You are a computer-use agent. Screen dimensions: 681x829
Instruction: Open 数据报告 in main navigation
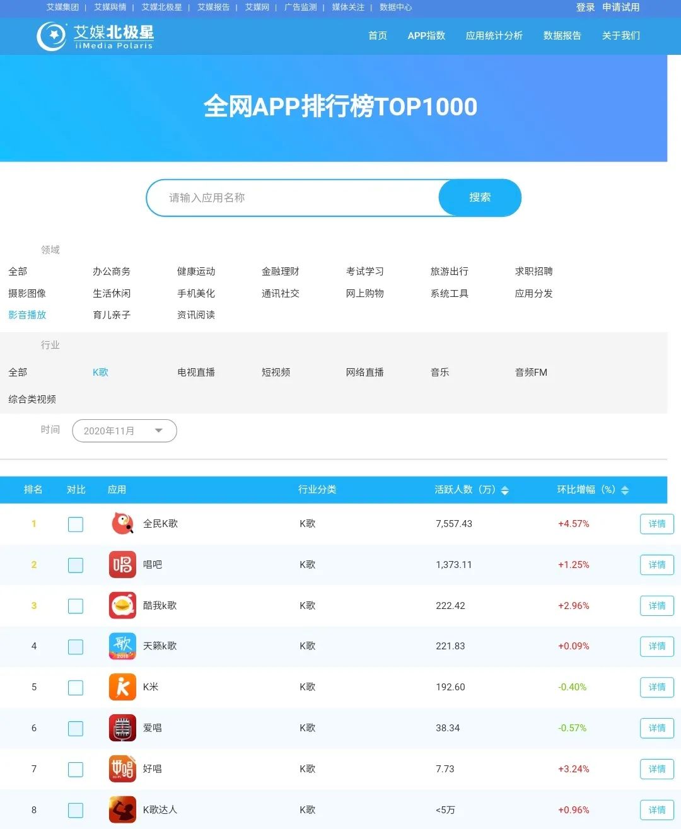click(x=562, y=36)
